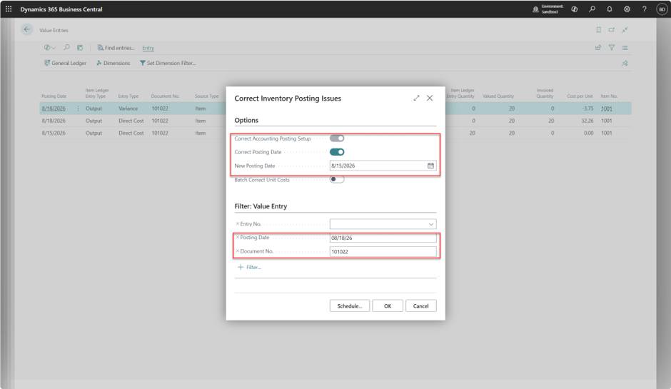Search the Value Entries list
The height and width of the screenshot is (389, 671).
point(67,48)
